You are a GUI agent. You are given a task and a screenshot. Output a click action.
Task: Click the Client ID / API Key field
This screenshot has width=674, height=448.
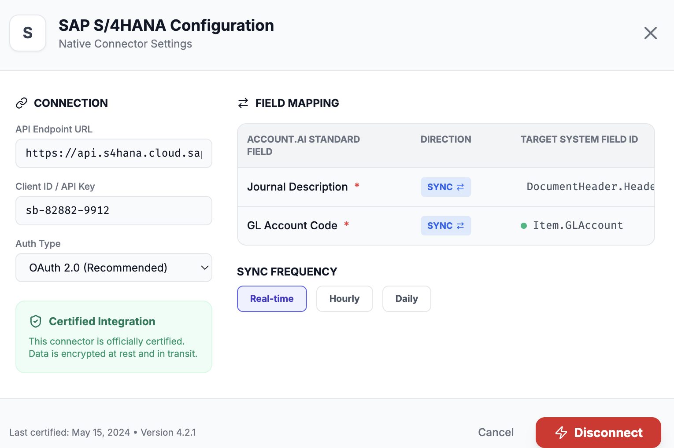point(114,210)
